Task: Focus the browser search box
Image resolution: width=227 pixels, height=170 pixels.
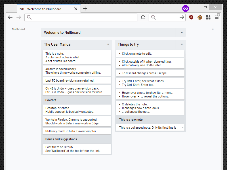Action: coord(167,17)
